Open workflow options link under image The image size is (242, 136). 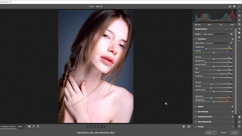(x=96, y=133)
